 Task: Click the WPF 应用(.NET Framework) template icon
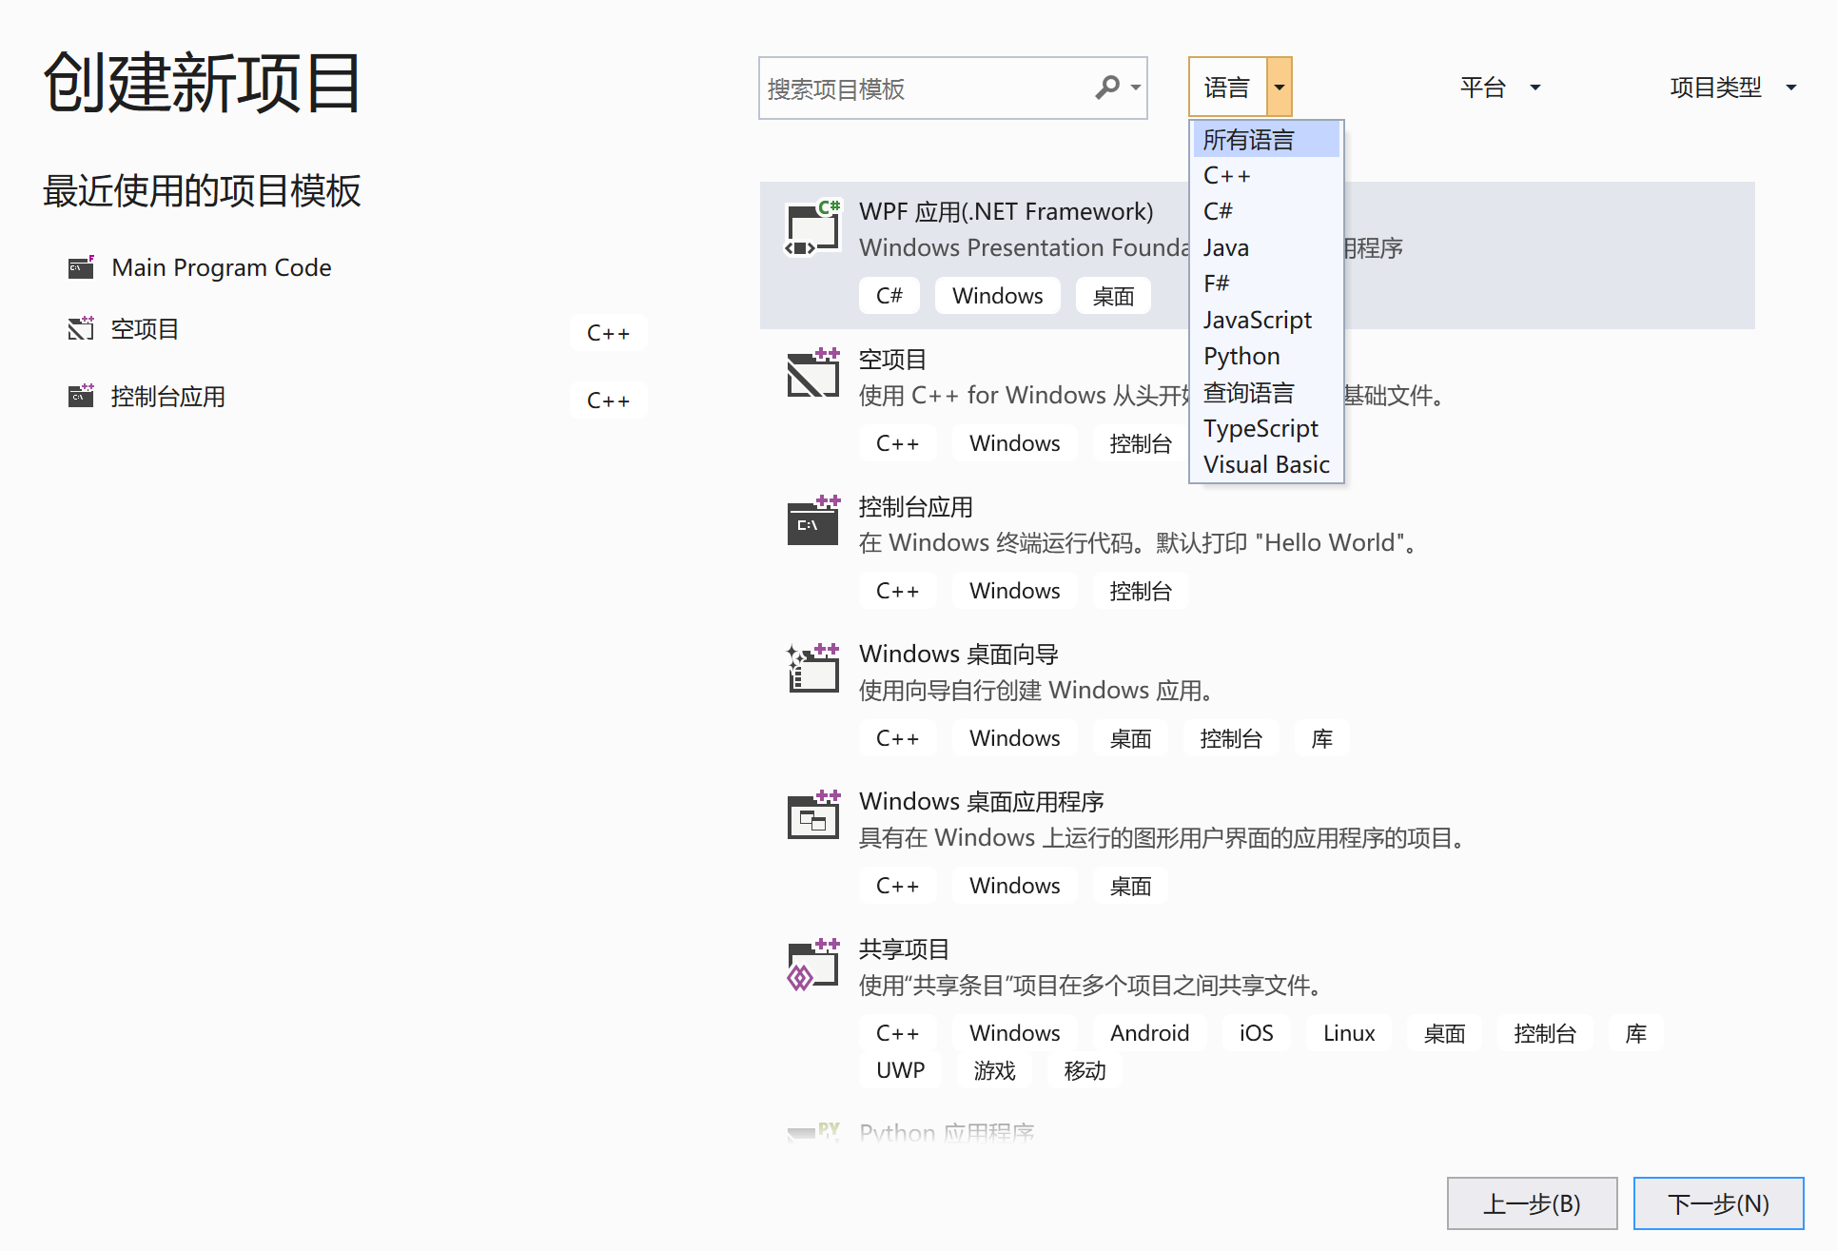pos(813,226)
